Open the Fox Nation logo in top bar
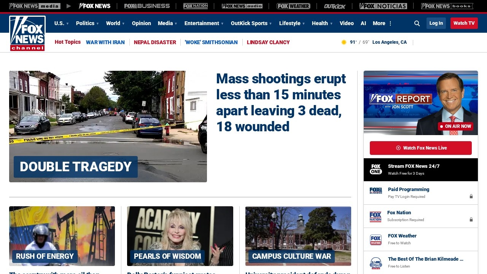This screenshot has width=487, height=274. (196, 6)
